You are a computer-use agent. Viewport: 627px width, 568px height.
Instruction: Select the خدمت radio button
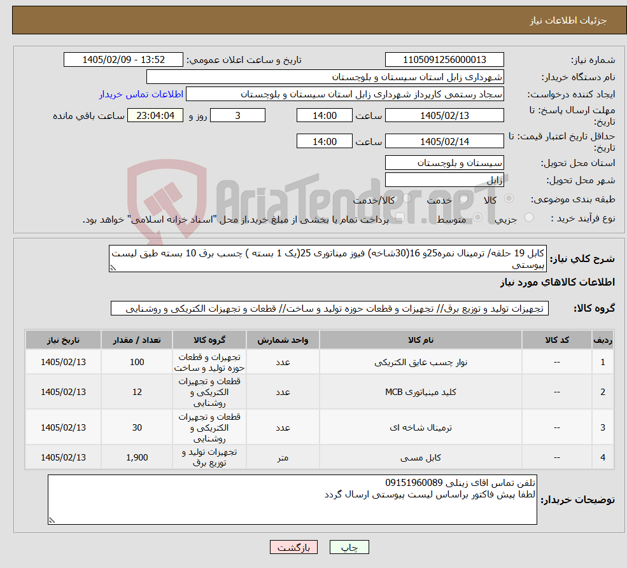click(463, 198)
